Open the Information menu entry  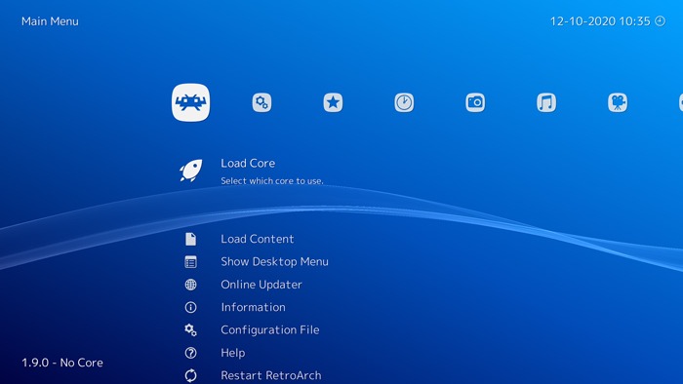pyautogui.click(x=253, y=307)
